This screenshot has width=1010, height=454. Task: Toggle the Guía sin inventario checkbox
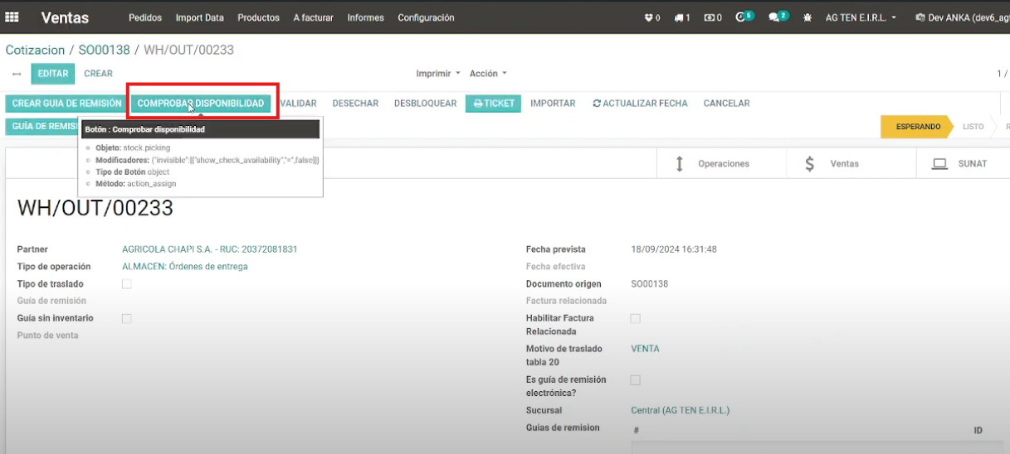click(127, 318)
